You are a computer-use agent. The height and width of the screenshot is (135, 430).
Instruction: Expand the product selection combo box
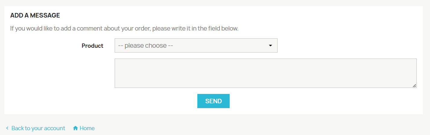tap(211, 46)
